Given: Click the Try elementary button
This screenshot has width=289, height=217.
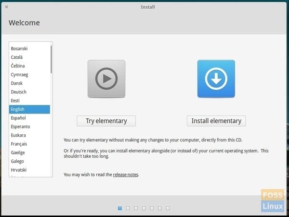Looking at the screenshot, I should (106, 121).
